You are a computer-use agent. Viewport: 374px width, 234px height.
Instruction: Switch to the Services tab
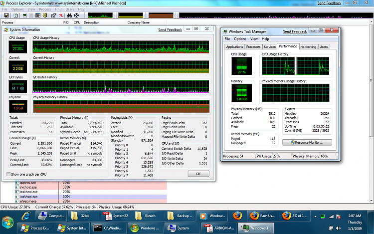click(269, 47)
